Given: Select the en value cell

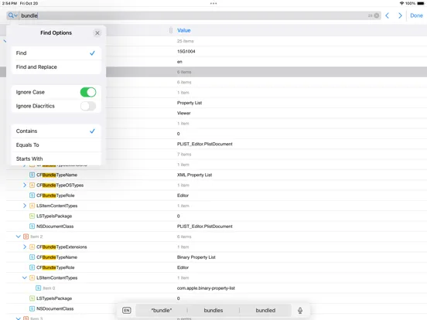Looking at the screenshot, I should click(x=179, y=62).
